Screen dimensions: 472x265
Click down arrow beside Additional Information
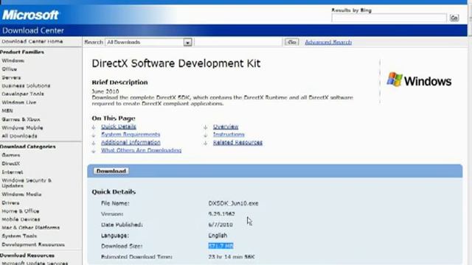pyautogui.click(x=94, y=143)
